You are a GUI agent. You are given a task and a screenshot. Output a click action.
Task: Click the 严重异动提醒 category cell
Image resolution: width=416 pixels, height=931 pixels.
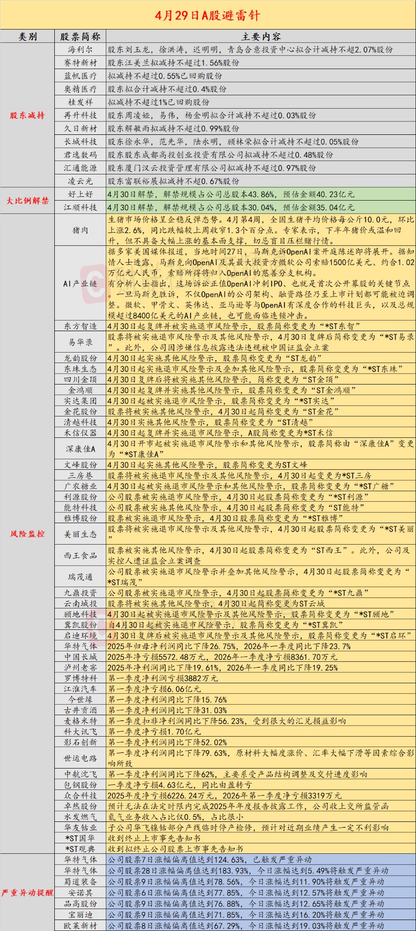28,892
